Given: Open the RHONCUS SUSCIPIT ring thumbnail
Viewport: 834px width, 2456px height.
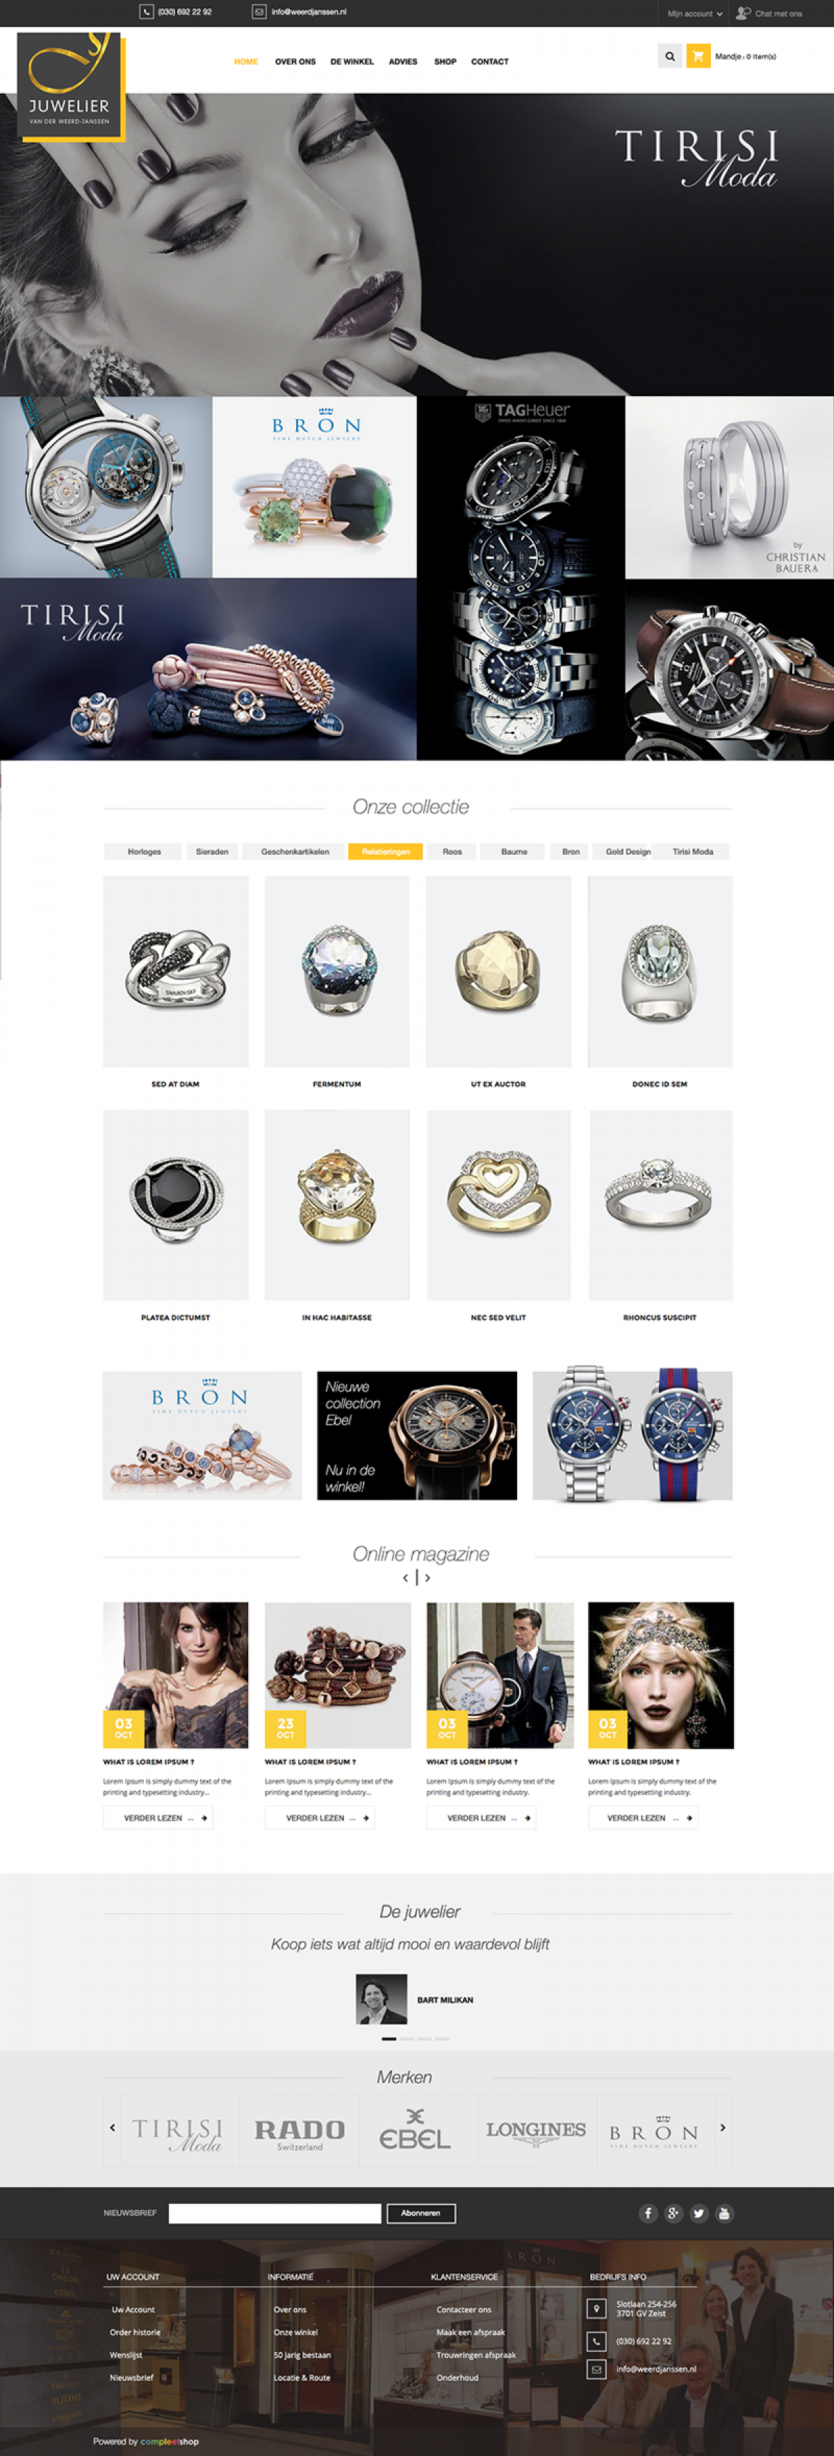Looking at the screenshot, I should click(x=660, y=1204).
